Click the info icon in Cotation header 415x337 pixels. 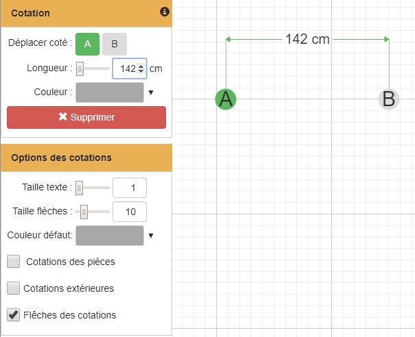click(164, 12)
